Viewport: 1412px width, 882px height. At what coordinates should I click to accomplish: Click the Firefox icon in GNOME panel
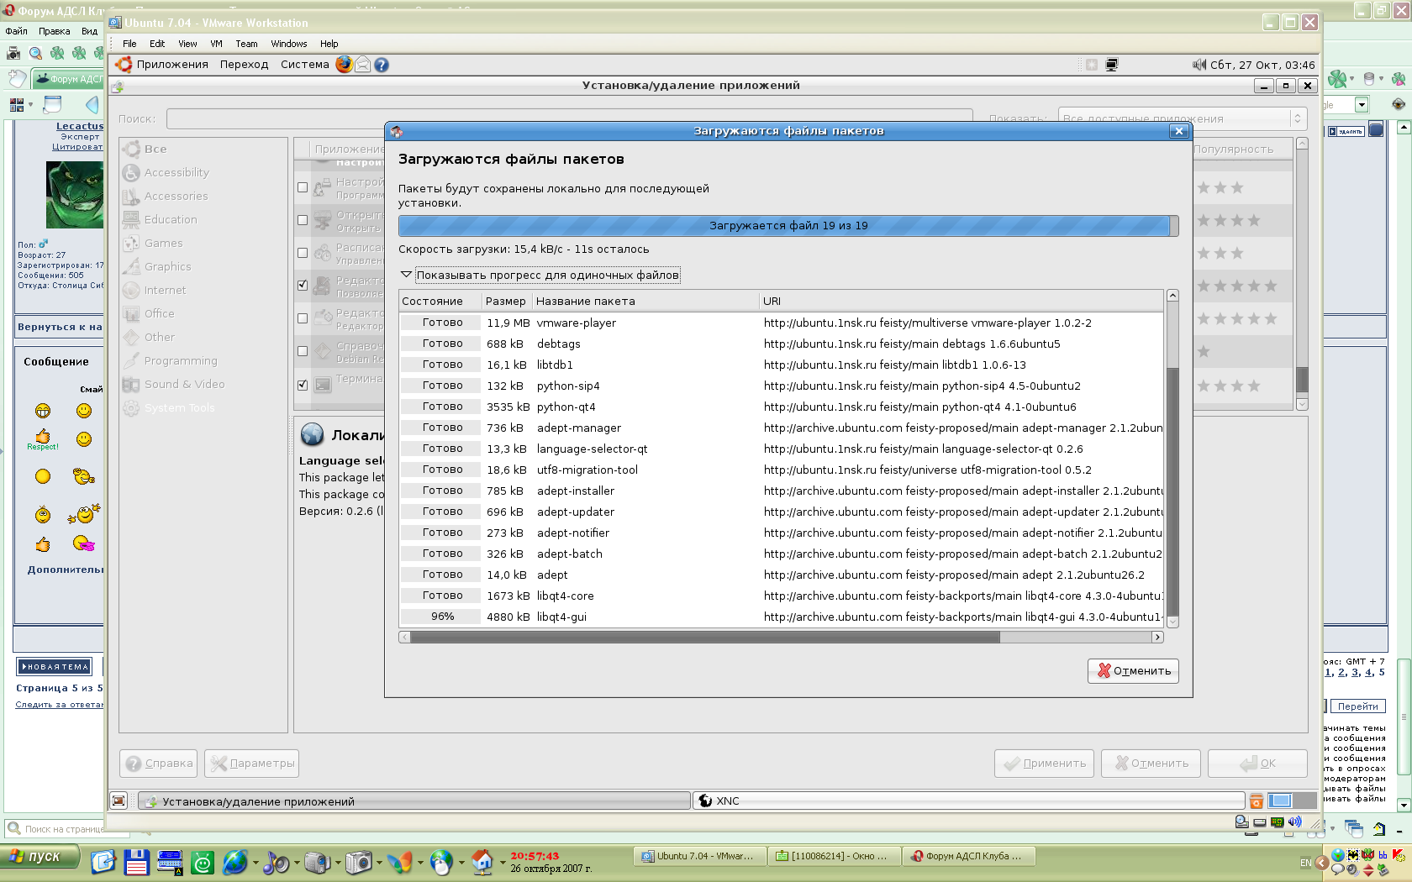coord(344,65)
